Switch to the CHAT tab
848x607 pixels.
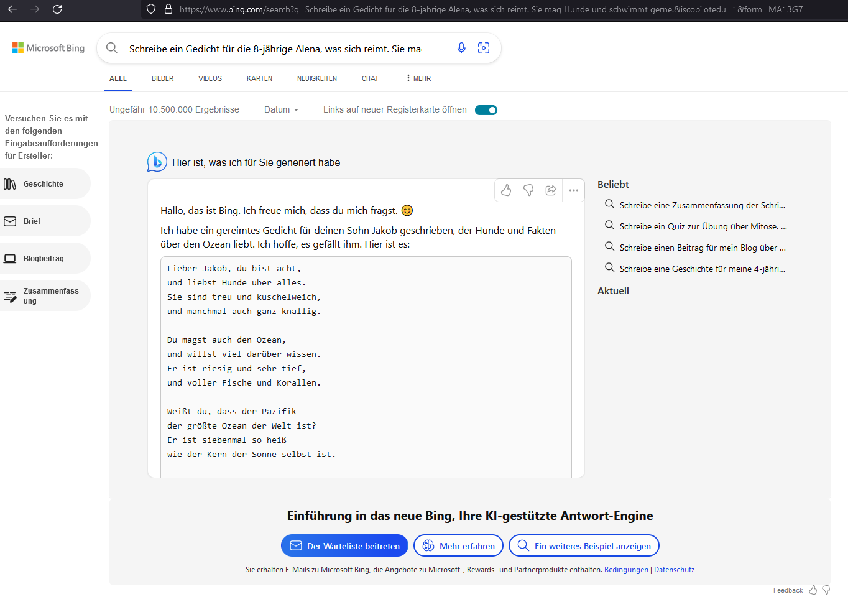point(371,78)
